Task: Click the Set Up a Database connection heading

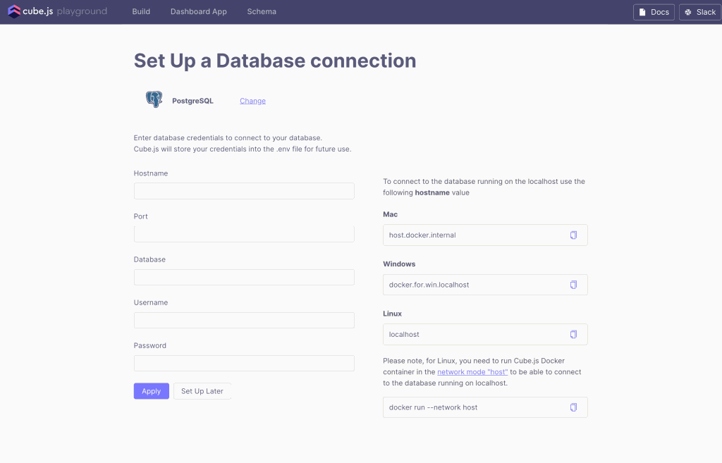Action: 275,61
